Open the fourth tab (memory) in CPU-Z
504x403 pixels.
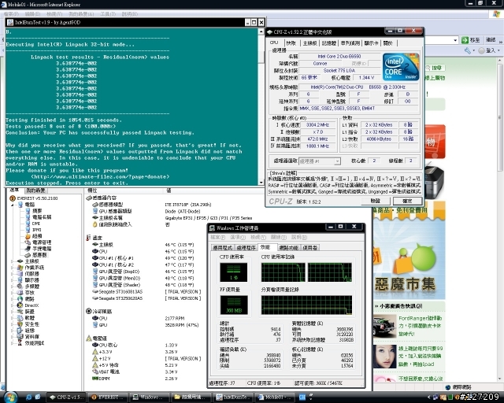329,43
